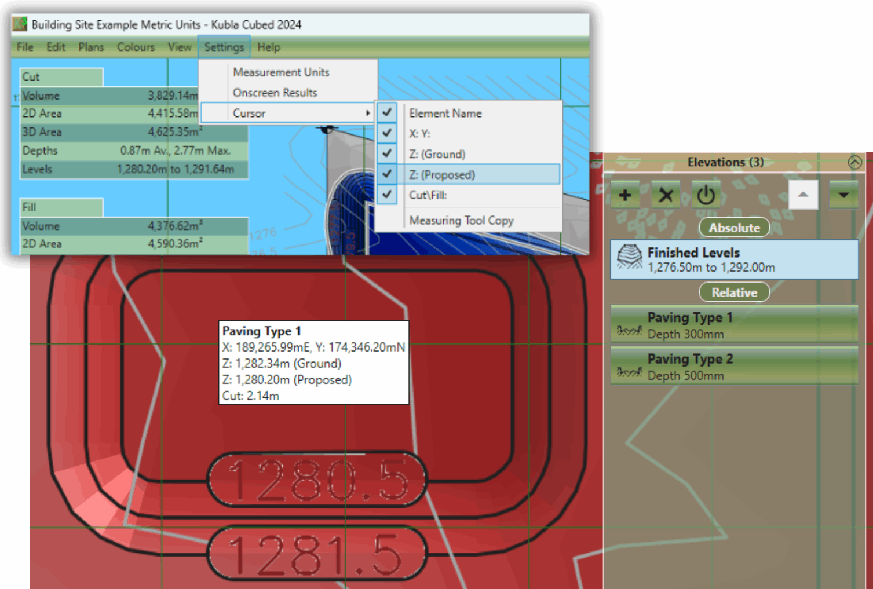The width and height of the screenshot is (873, 589).
Task: Toggle the Cut\Fill cursor option
Action: [x=428, y=195]
